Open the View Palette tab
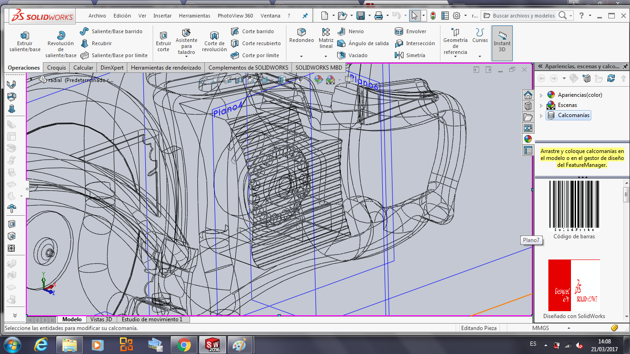Image resolution: width=630 pixels, height=354 pixels. click(x=528, y=128)
